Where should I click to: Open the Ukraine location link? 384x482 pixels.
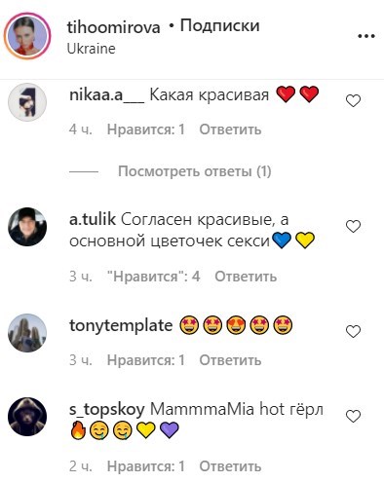(x=91, y=49)
